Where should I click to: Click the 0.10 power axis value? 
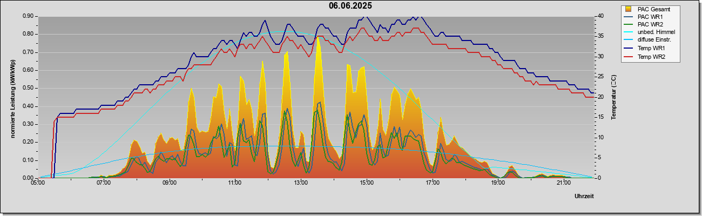click(x=29, y=160)
